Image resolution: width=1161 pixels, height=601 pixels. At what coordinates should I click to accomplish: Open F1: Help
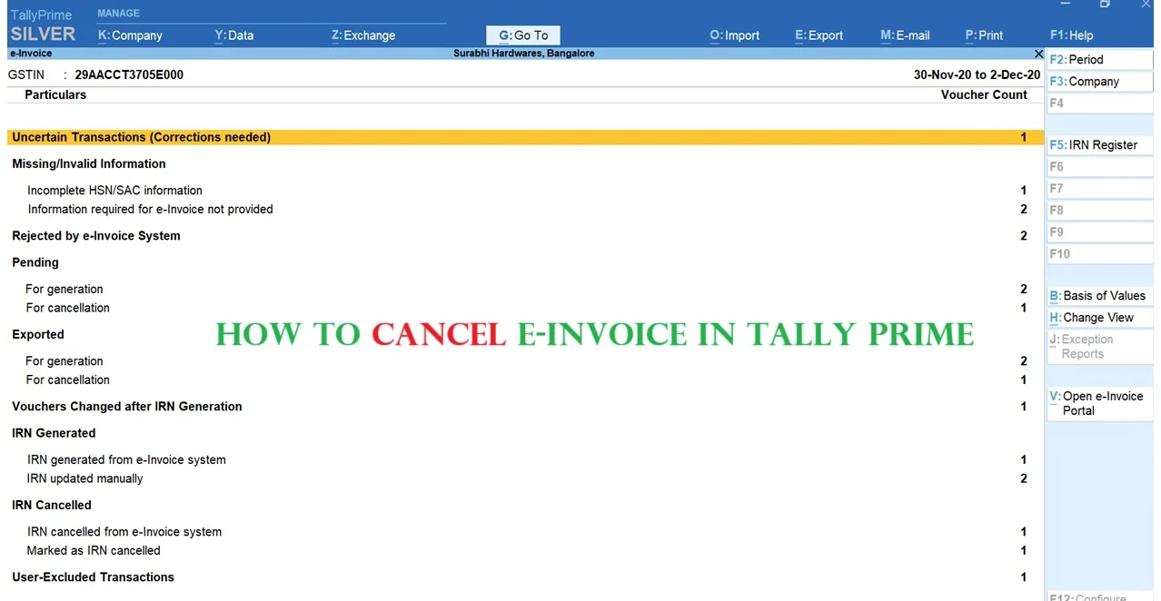click(x=1072, y=35)
